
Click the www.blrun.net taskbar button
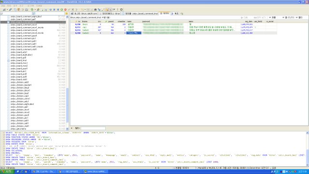click(96, 172)
